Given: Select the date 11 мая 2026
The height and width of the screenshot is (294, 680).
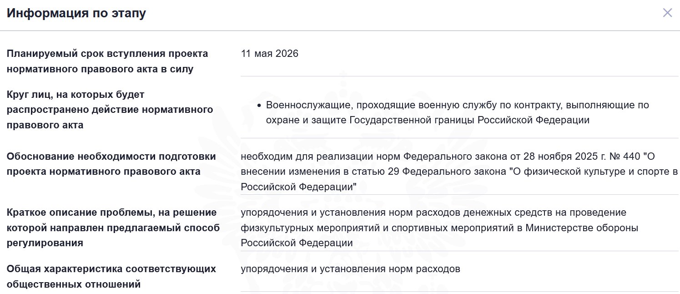Looking at the screenshot, I should [270, 54].
